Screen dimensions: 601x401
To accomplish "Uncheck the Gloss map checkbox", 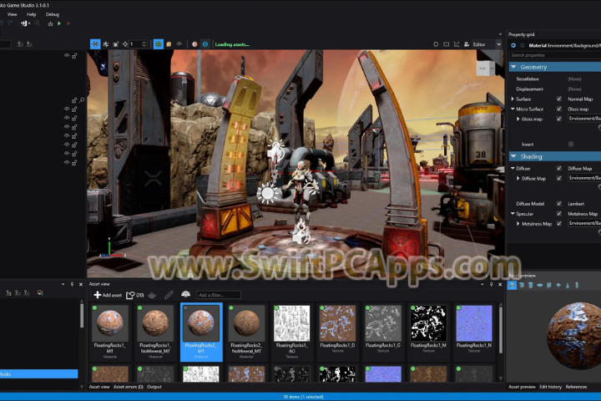I will [558, 119].
